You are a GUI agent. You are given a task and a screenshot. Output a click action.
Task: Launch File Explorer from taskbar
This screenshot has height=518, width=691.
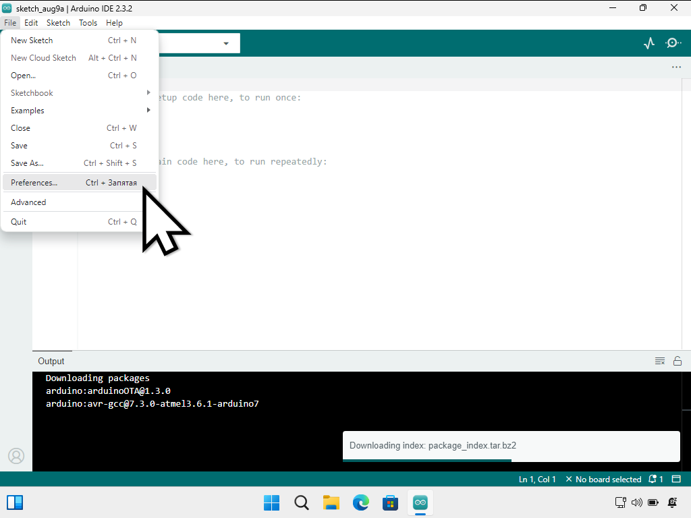(331, 502)
